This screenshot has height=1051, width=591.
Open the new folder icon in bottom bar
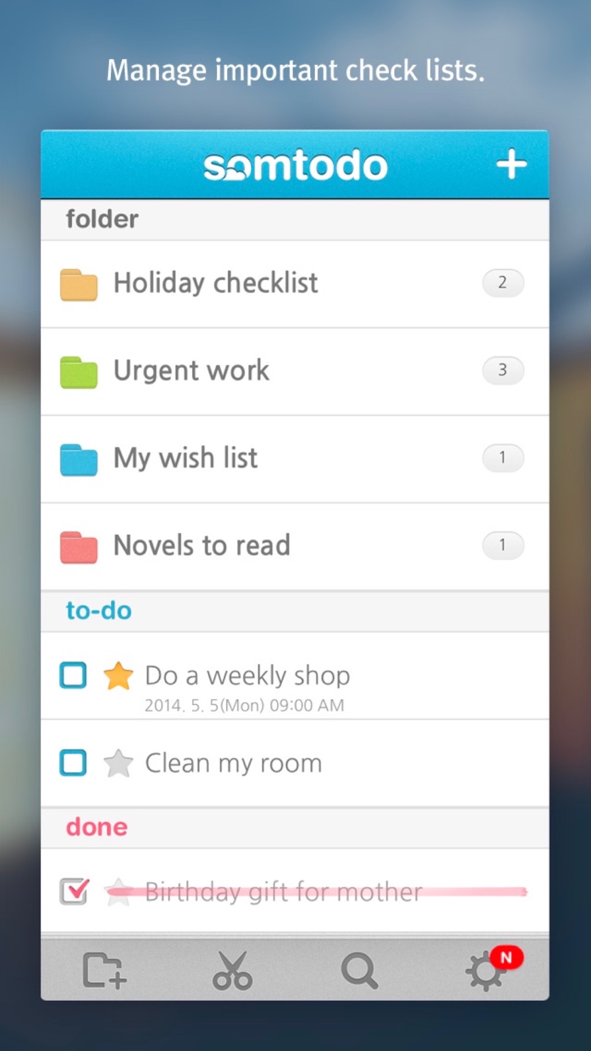(x=105, y=970)
